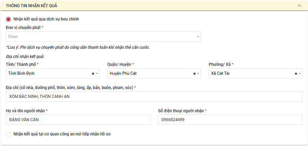Clear the Xã Cát Tài selection
Viewport: 308px width, 146px height.
[x=296, y=73]
